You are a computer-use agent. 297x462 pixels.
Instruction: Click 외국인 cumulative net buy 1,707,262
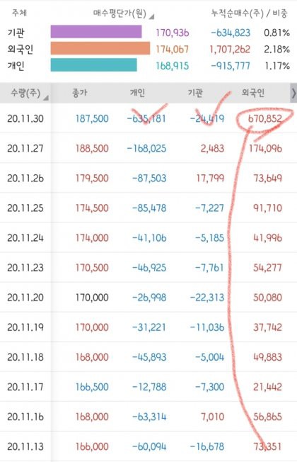pos(230,49)
